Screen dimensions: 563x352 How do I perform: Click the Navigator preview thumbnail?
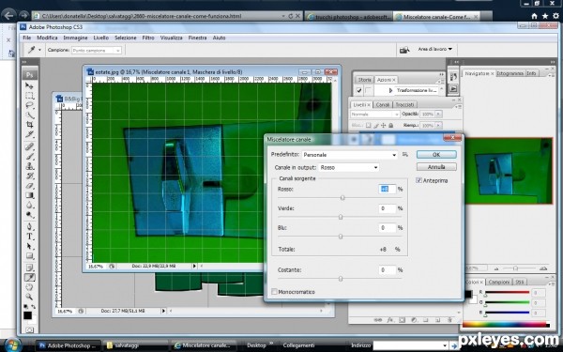[x=509, y=171]
